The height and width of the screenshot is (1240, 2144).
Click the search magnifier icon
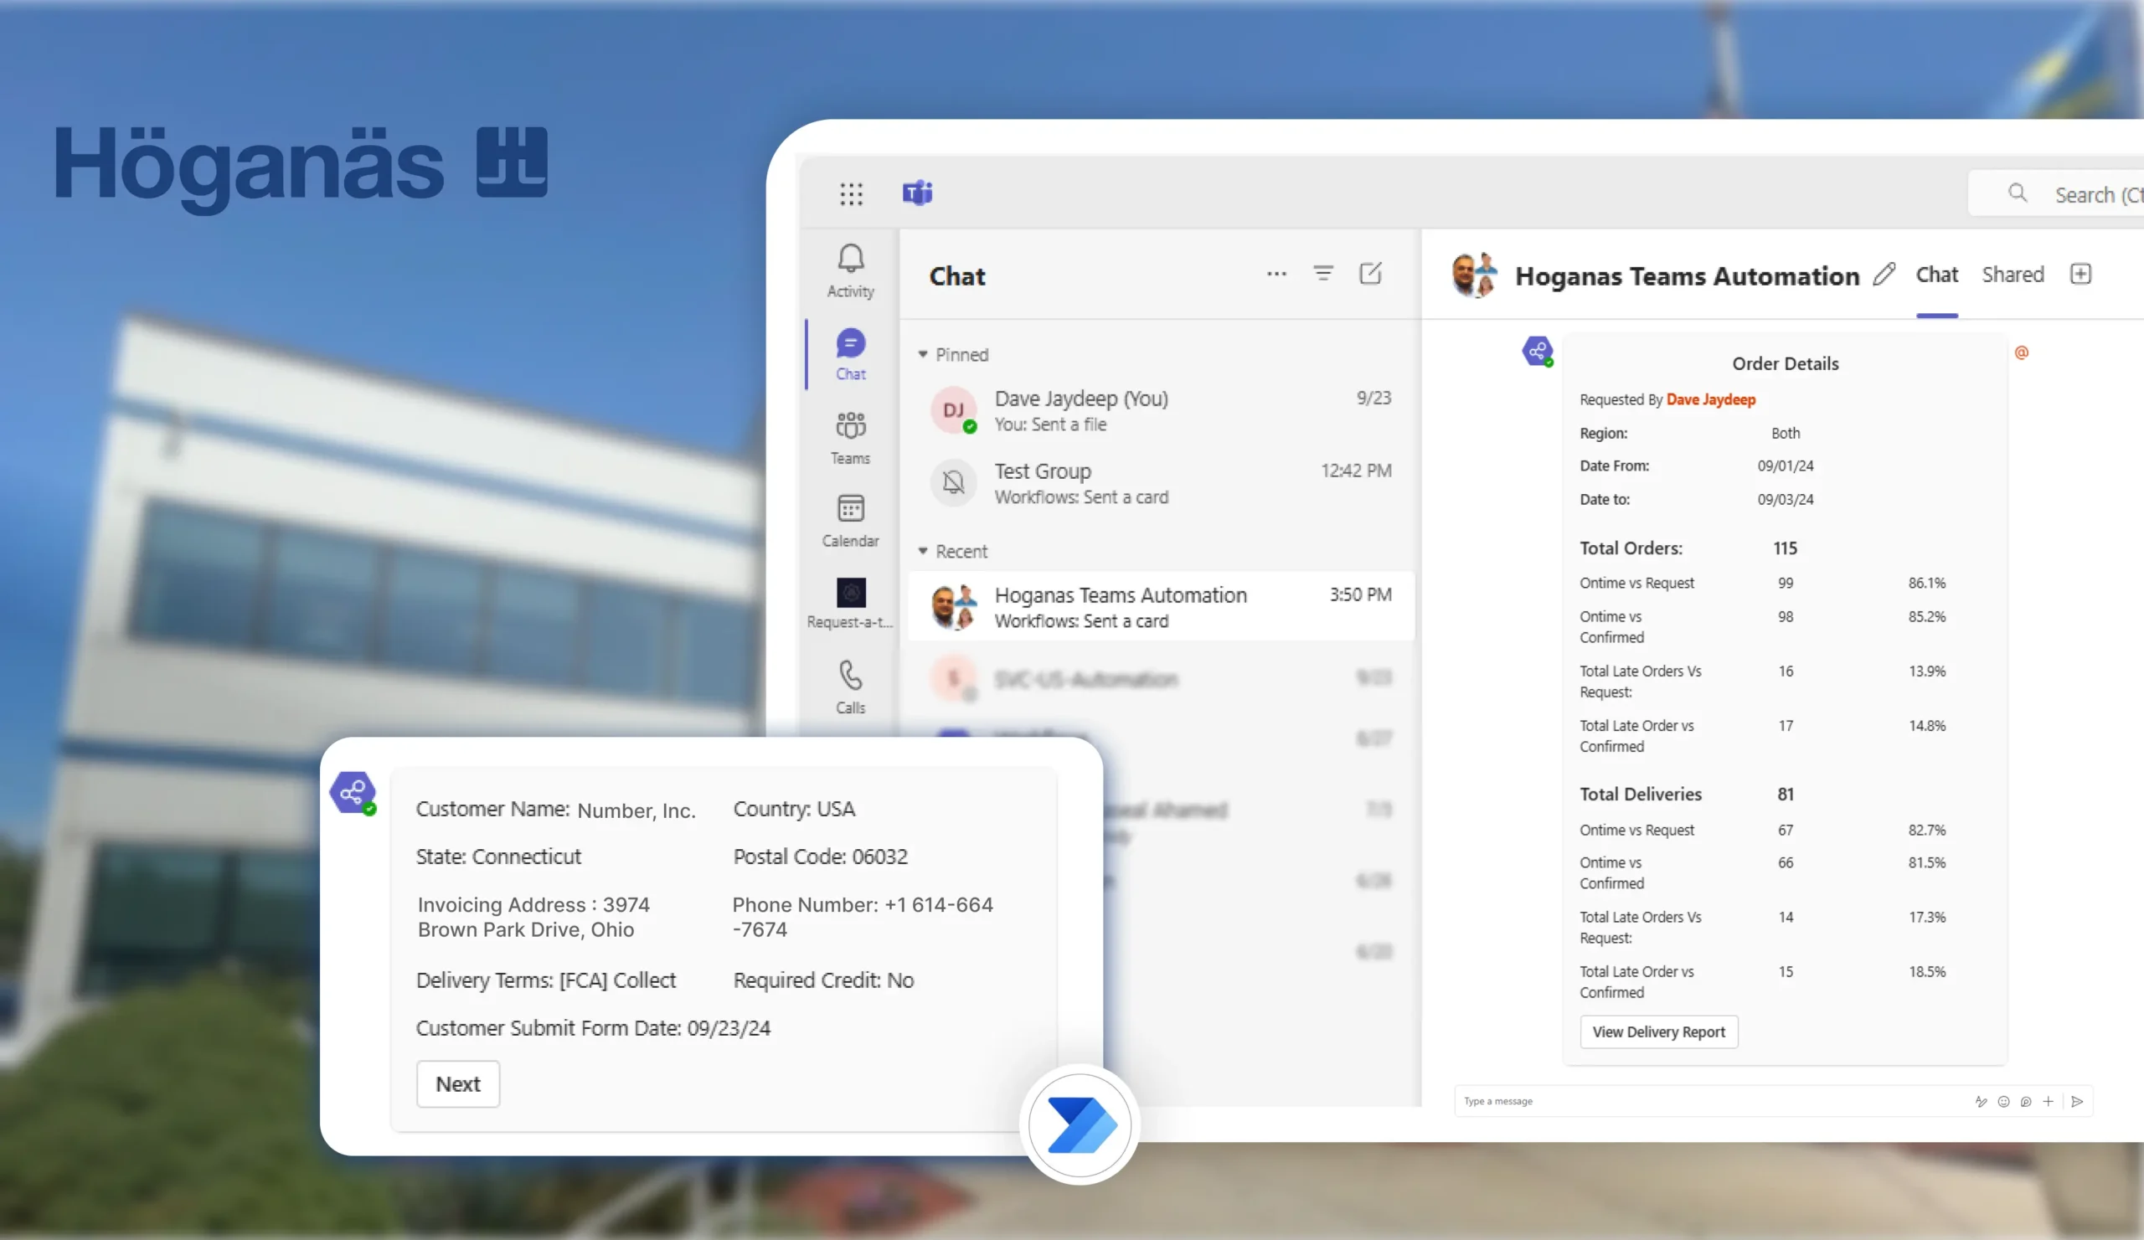tap(2018, 193)
